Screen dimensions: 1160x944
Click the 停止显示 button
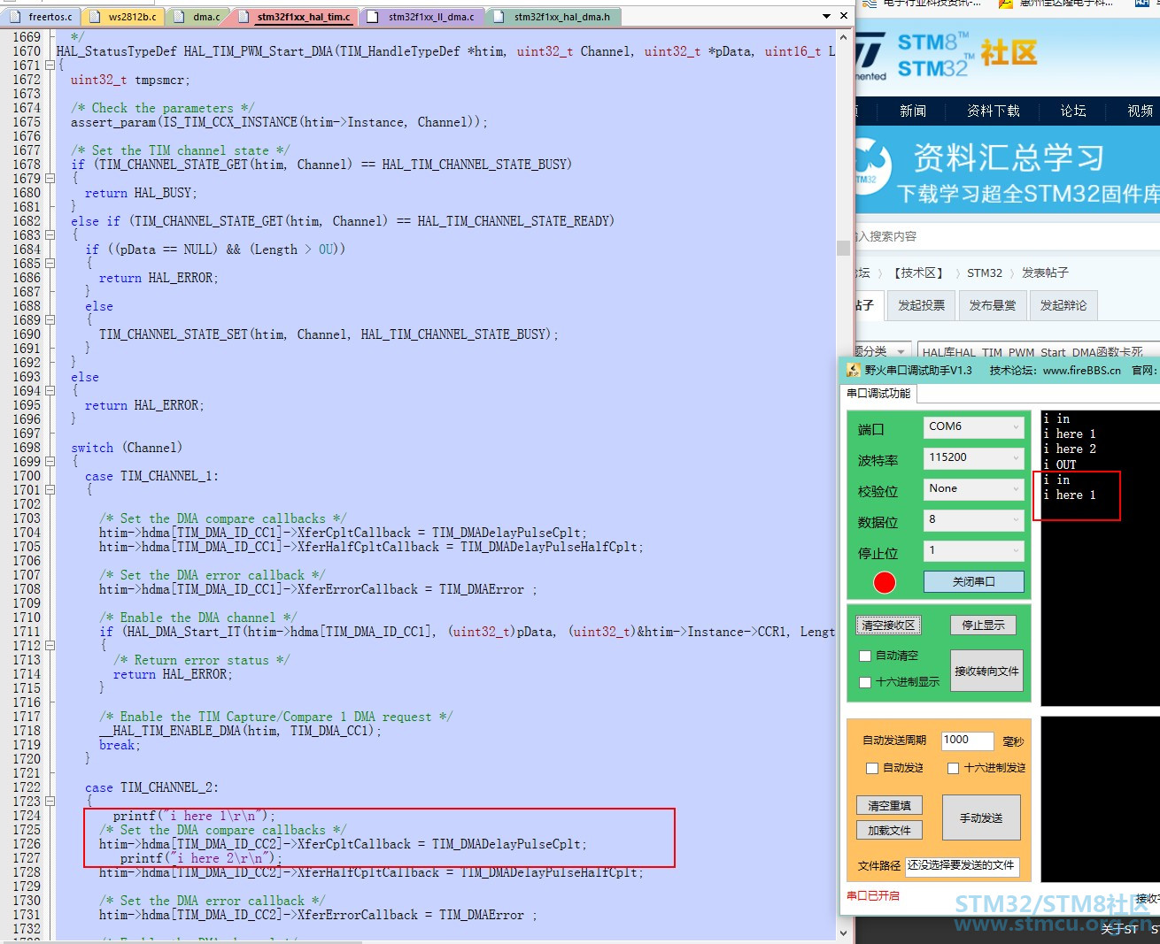click(x=983, y=625)
